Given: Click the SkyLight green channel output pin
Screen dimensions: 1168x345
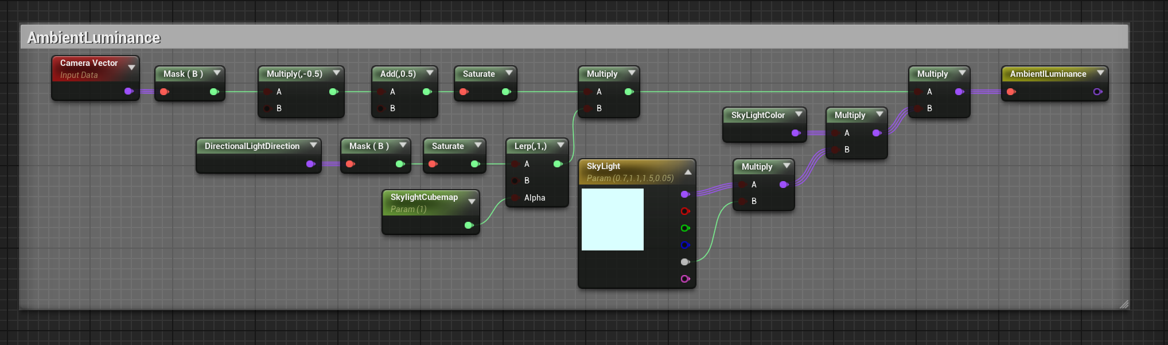Looking at the screenshot, I should (684, 228).
